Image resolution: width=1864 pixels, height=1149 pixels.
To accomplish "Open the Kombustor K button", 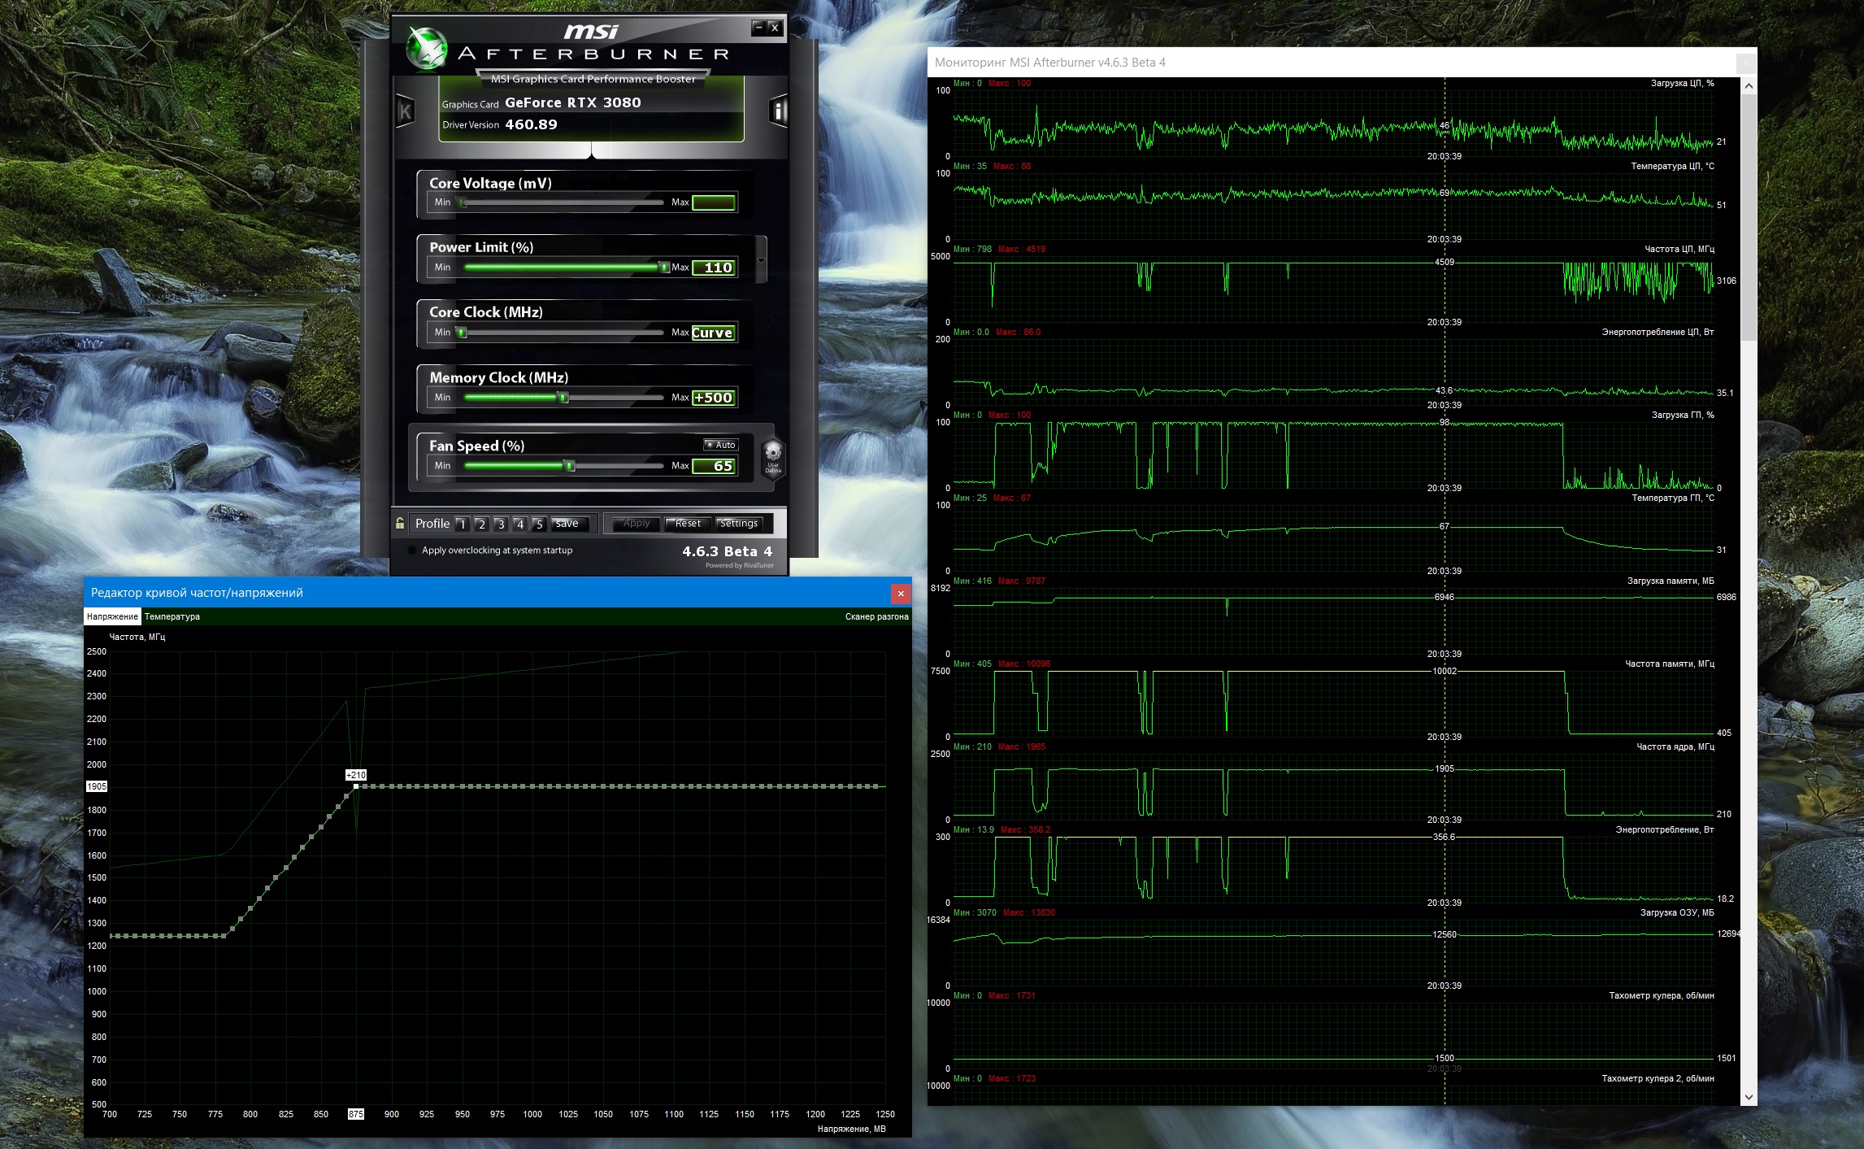I will coord(405,111).
